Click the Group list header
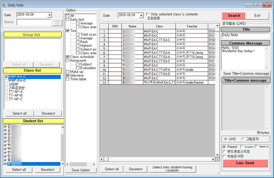274x178 pixels. tap(32, 35)
